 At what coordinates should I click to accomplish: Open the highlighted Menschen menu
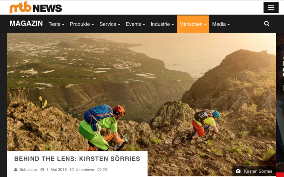(193, 24)
